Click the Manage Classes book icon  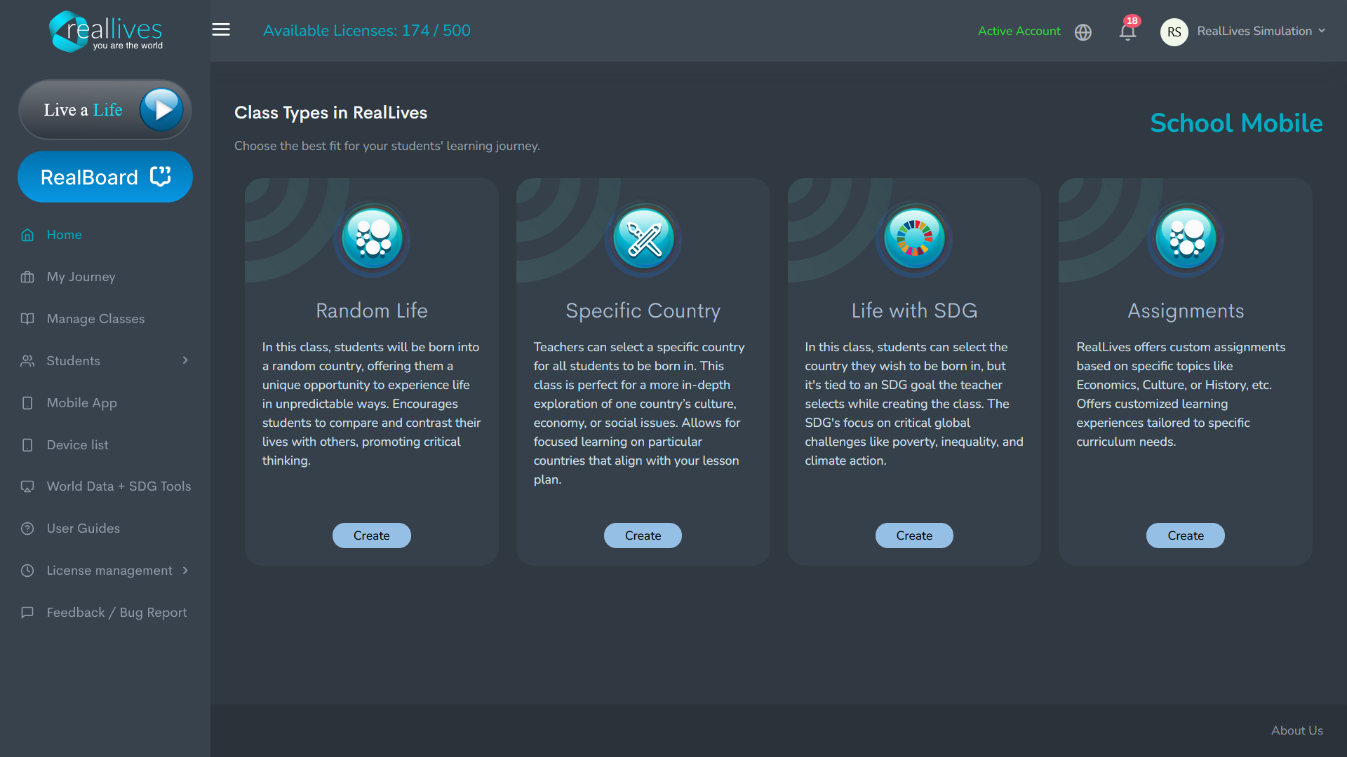click(27, 319)
